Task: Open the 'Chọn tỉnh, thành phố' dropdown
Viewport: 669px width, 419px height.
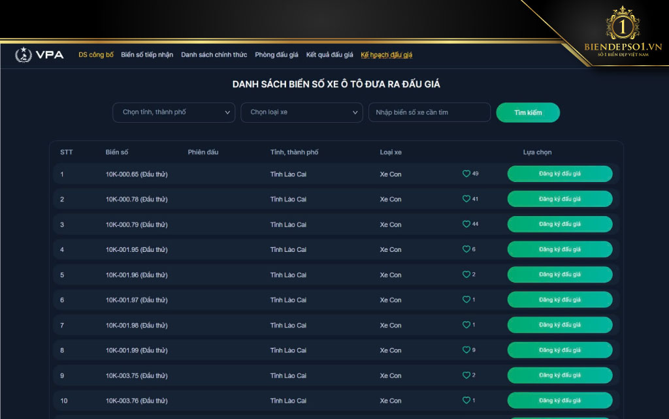Action: click(173, 112)
